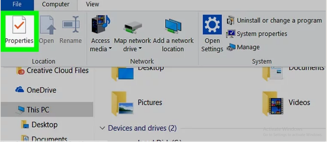327x142 pixels.
Task: Select the OneDrive cloud icon
Action: click(20, 90)
